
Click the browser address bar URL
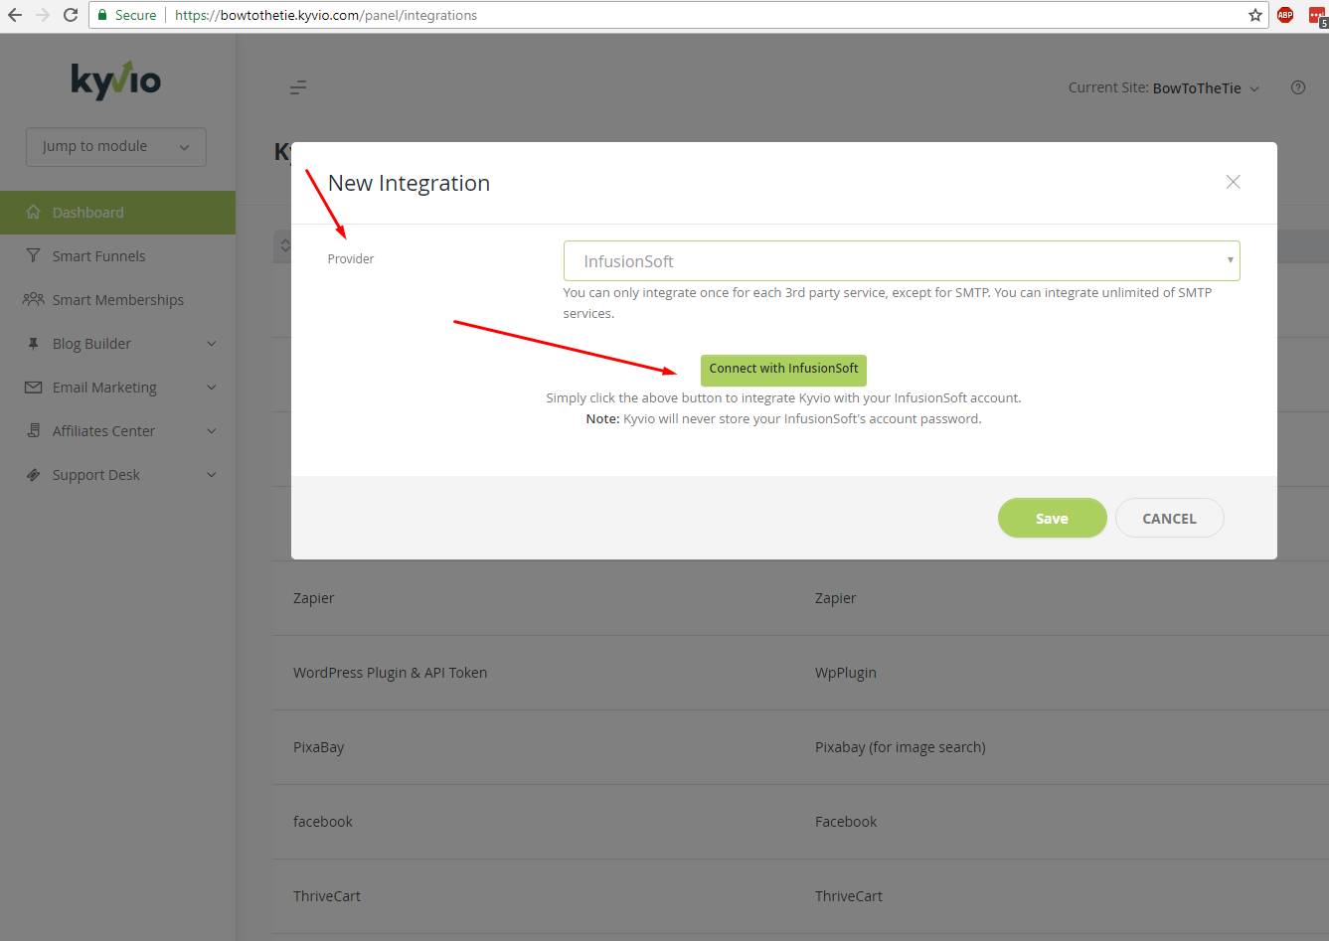326,15
